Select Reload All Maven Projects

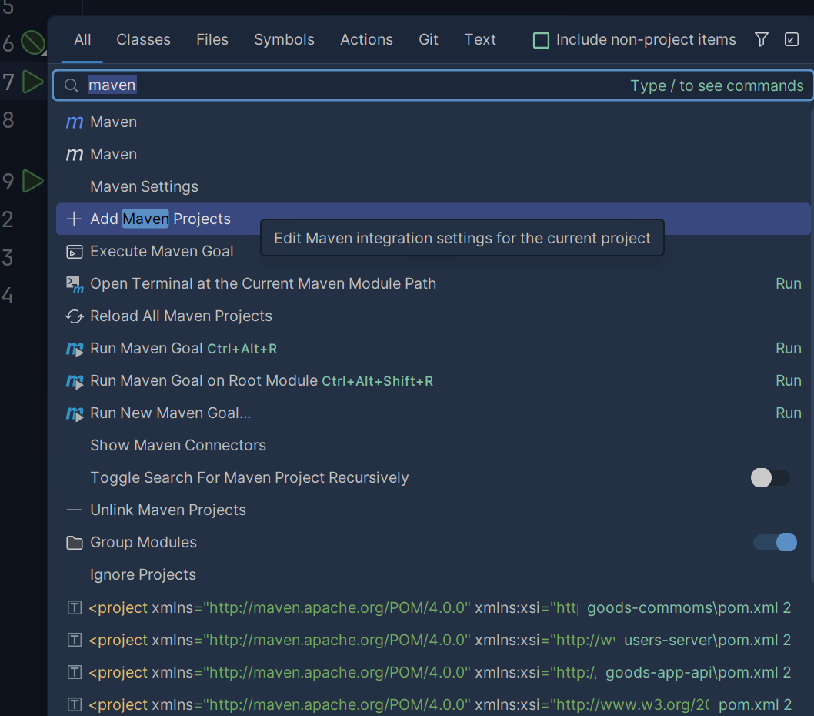(432, 316)
